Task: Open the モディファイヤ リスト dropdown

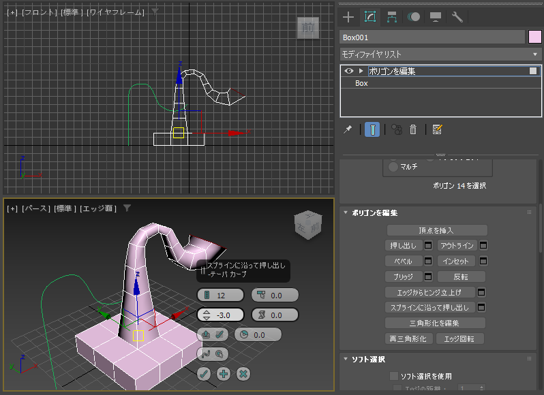Action: (440, 54)
